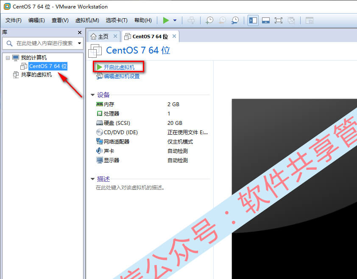Click the library search magnifier icon
The height and width of the screenshot is (279, 357).
(x=9, y=43)
